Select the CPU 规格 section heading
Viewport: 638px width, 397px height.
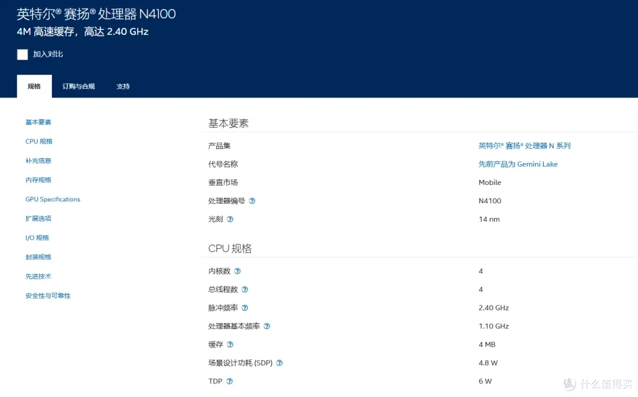pyautogui.click(x=230, y=249)
